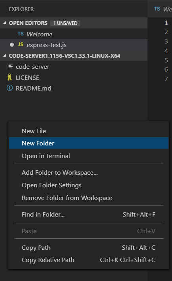Collapse the Open Editors section arrow
The width and height of the screenshot is (172, 281).
5,23
